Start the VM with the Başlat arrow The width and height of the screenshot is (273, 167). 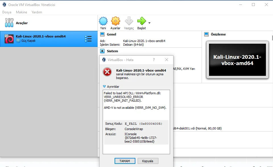pos(142,23)
